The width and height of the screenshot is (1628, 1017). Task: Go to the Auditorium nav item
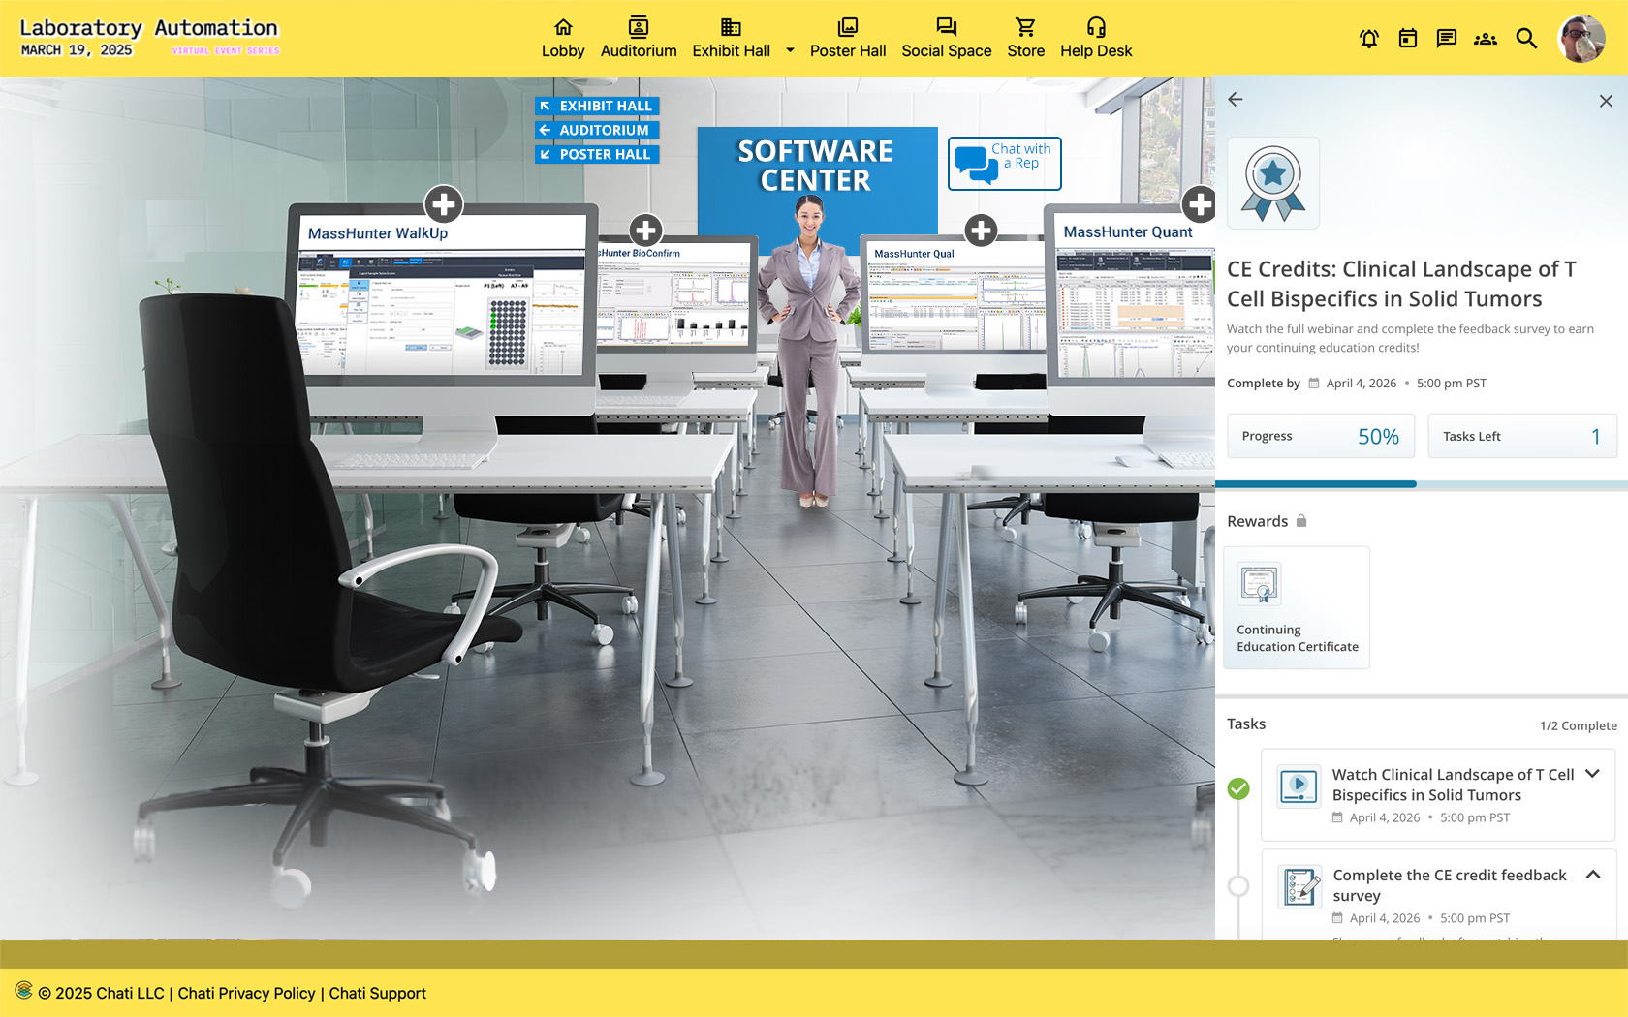pos(639,39)
